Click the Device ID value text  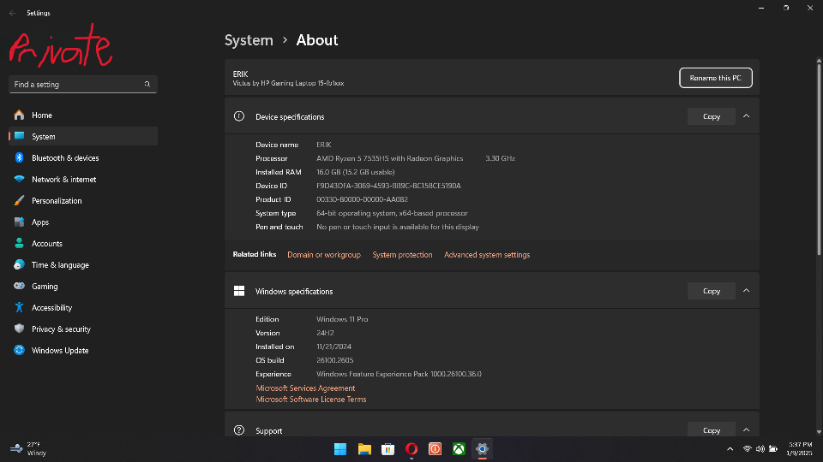point(388,186)
